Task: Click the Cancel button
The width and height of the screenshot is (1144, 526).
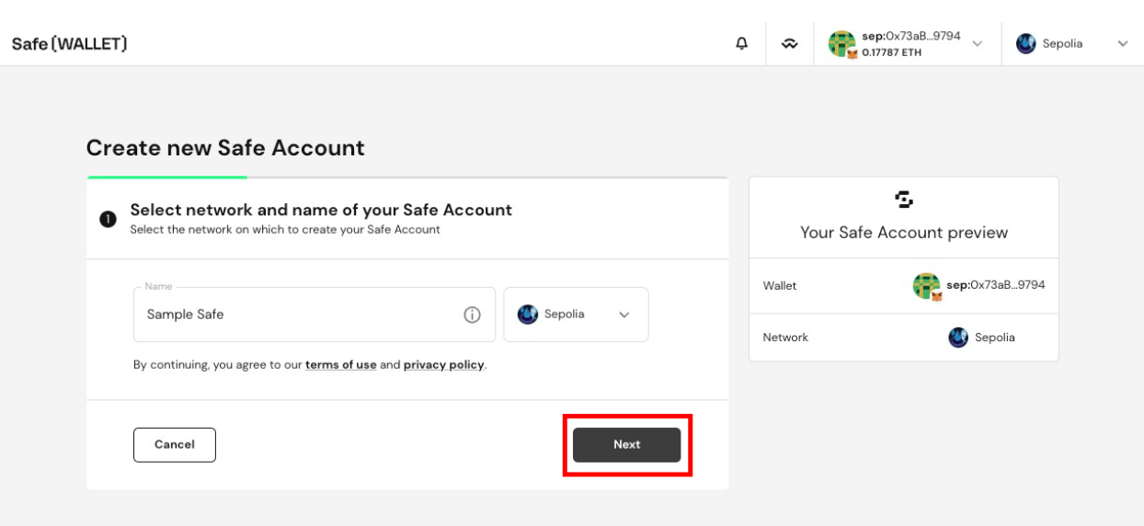Action: click(x=175, y=445)
